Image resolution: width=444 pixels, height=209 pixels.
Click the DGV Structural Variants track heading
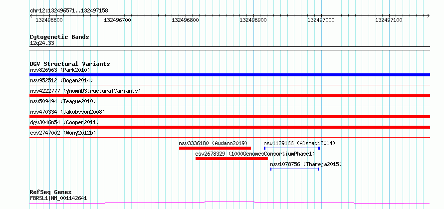pyautogui.click(x=70, y=64)
